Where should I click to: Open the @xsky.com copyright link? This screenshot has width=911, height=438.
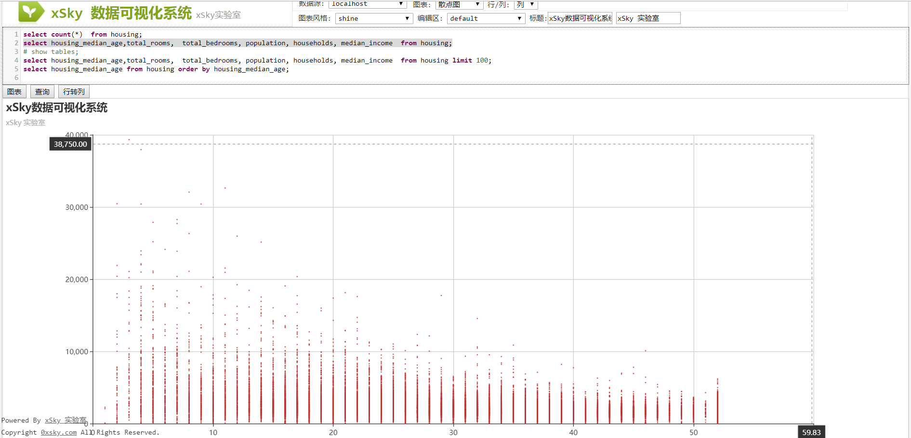pyautogui.click(x=58, y=432)
